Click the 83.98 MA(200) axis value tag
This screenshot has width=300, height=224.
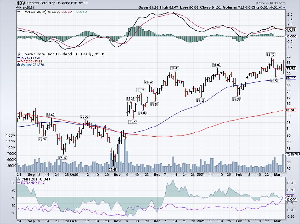(x=291, y=110)
